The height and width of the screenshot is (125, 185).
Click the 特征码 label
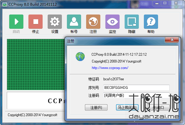(x=94, y=79)
